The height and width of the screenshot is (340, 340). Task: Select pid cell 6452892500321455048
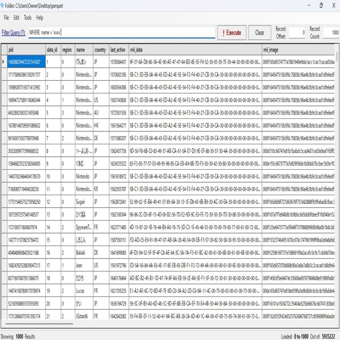(26, 113)
